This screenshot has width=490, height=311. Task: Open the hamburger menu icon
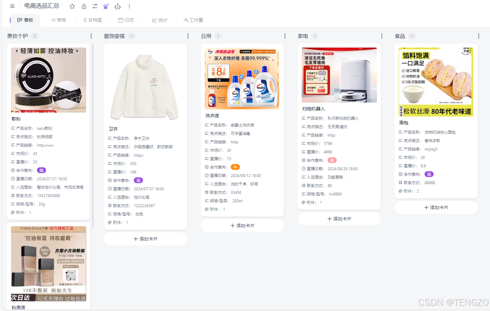pos(12,6)
